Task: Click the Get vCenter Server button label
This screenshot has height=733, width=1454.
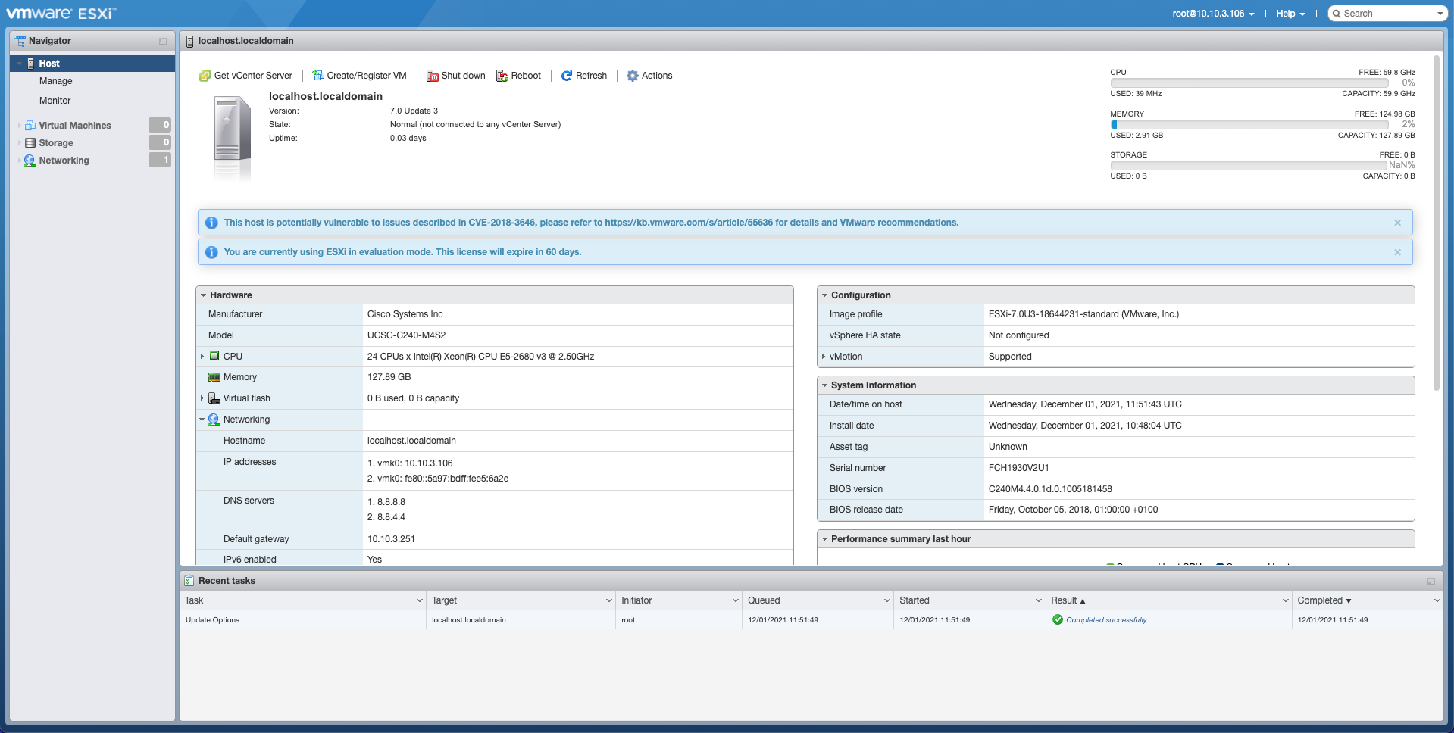Action: [253, 76]
